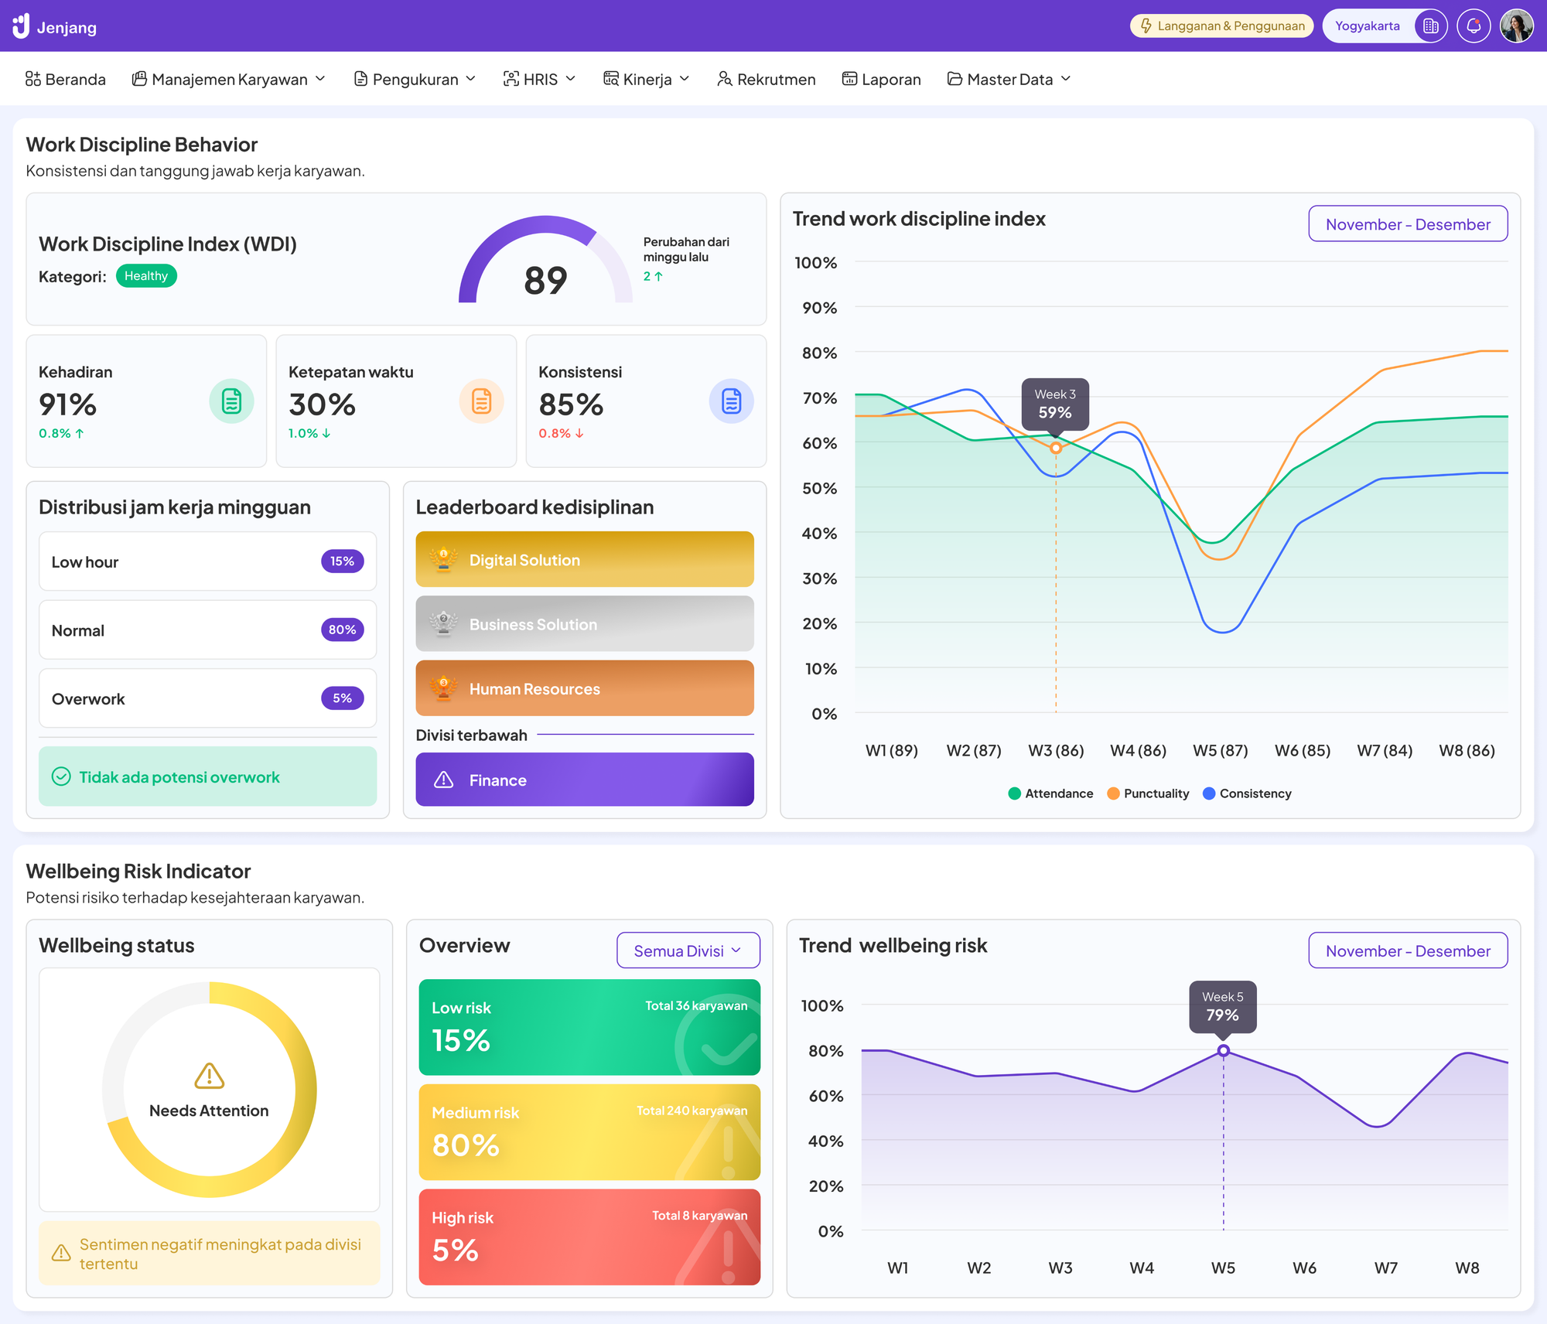
Task: Click the Jenjang logo icon
Action: pyautogui.click(x=21, y=26)
